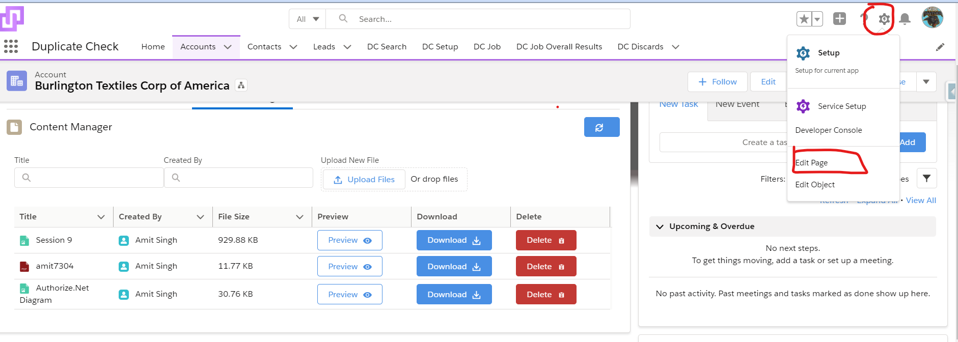Open the All search scope dropdown
This screenshot has height=342, width=958.
(x=308, y=19)
